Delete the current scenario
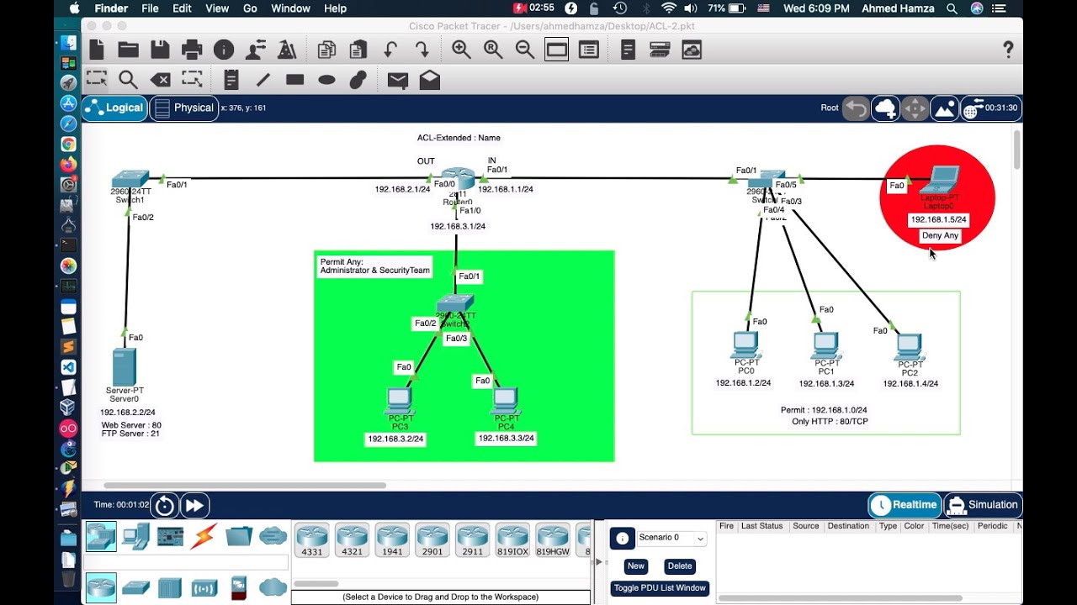Screen dimensions: 1077x605 (x=680, y=566)
